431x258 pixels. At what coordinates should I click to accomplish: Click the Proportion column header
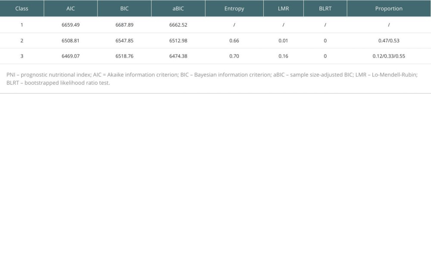[x=389, y=9]
